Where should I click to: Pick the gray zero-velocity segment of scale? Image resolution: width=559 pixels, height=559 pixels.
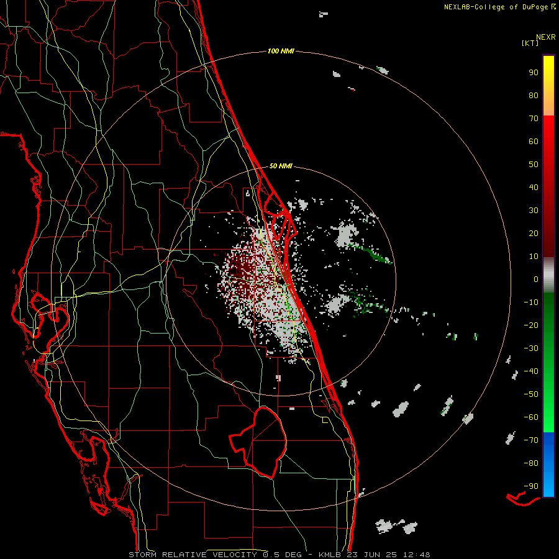pos(548,275)
